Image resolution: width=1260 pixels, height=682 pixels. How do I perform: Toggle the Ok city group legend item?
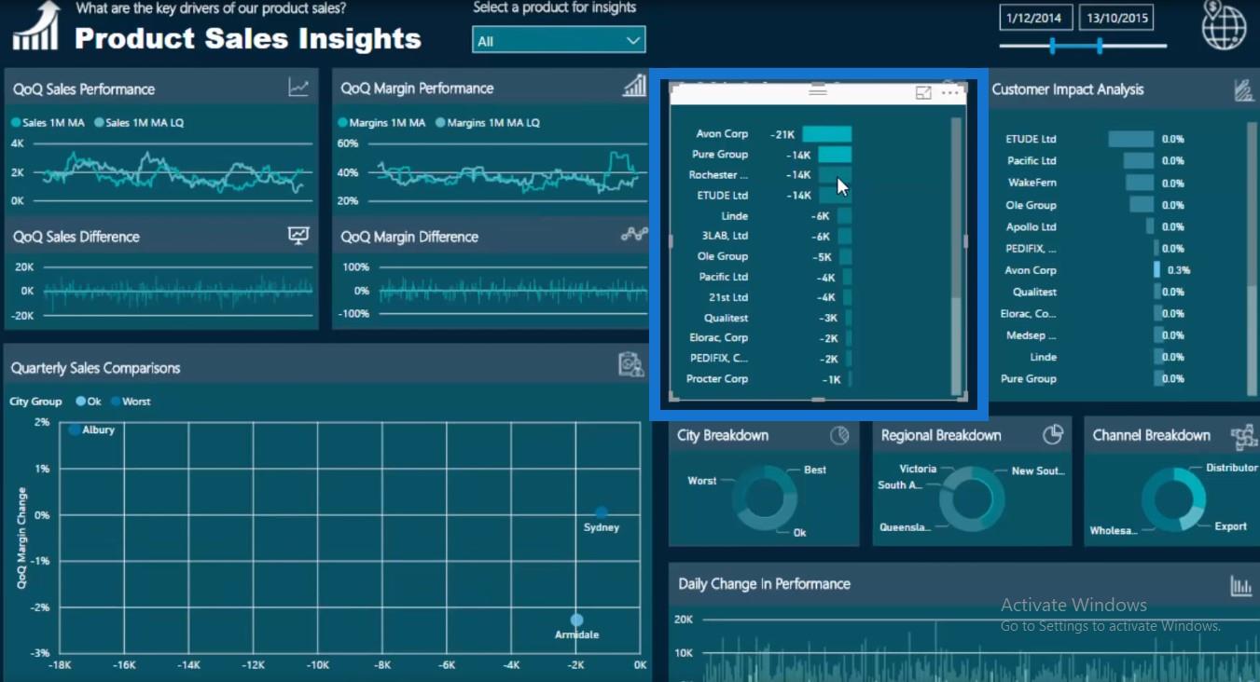89,402
